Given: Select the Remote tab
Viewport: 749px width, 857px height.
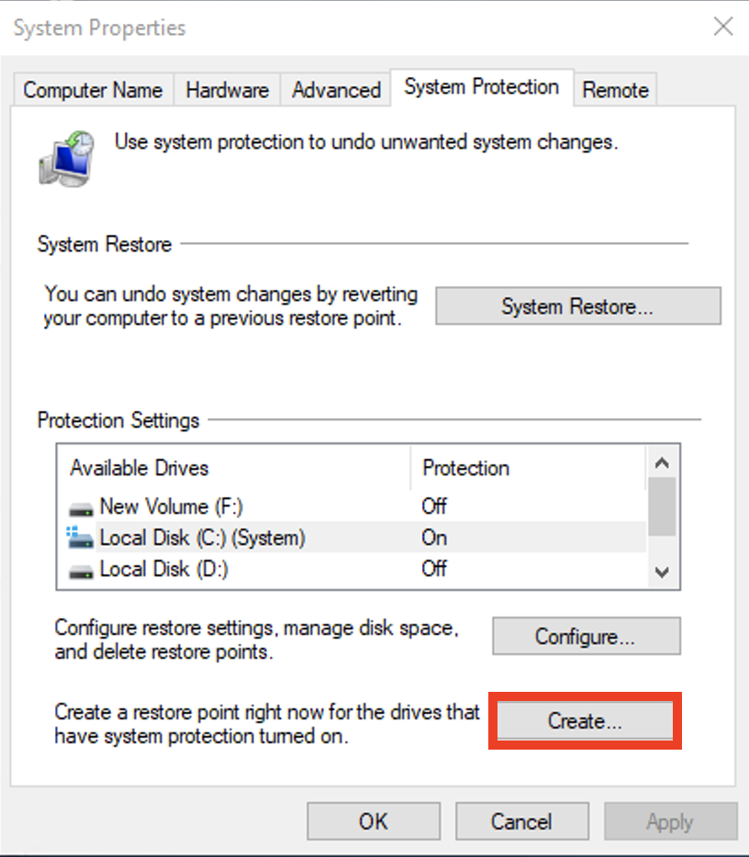Looking at the screenshot, I should click(x=615, y=90).
